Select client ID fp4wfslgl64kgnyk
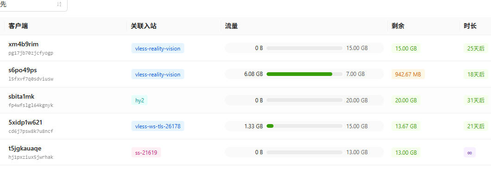This screenshot has height=169, width=491. [31, 106]
